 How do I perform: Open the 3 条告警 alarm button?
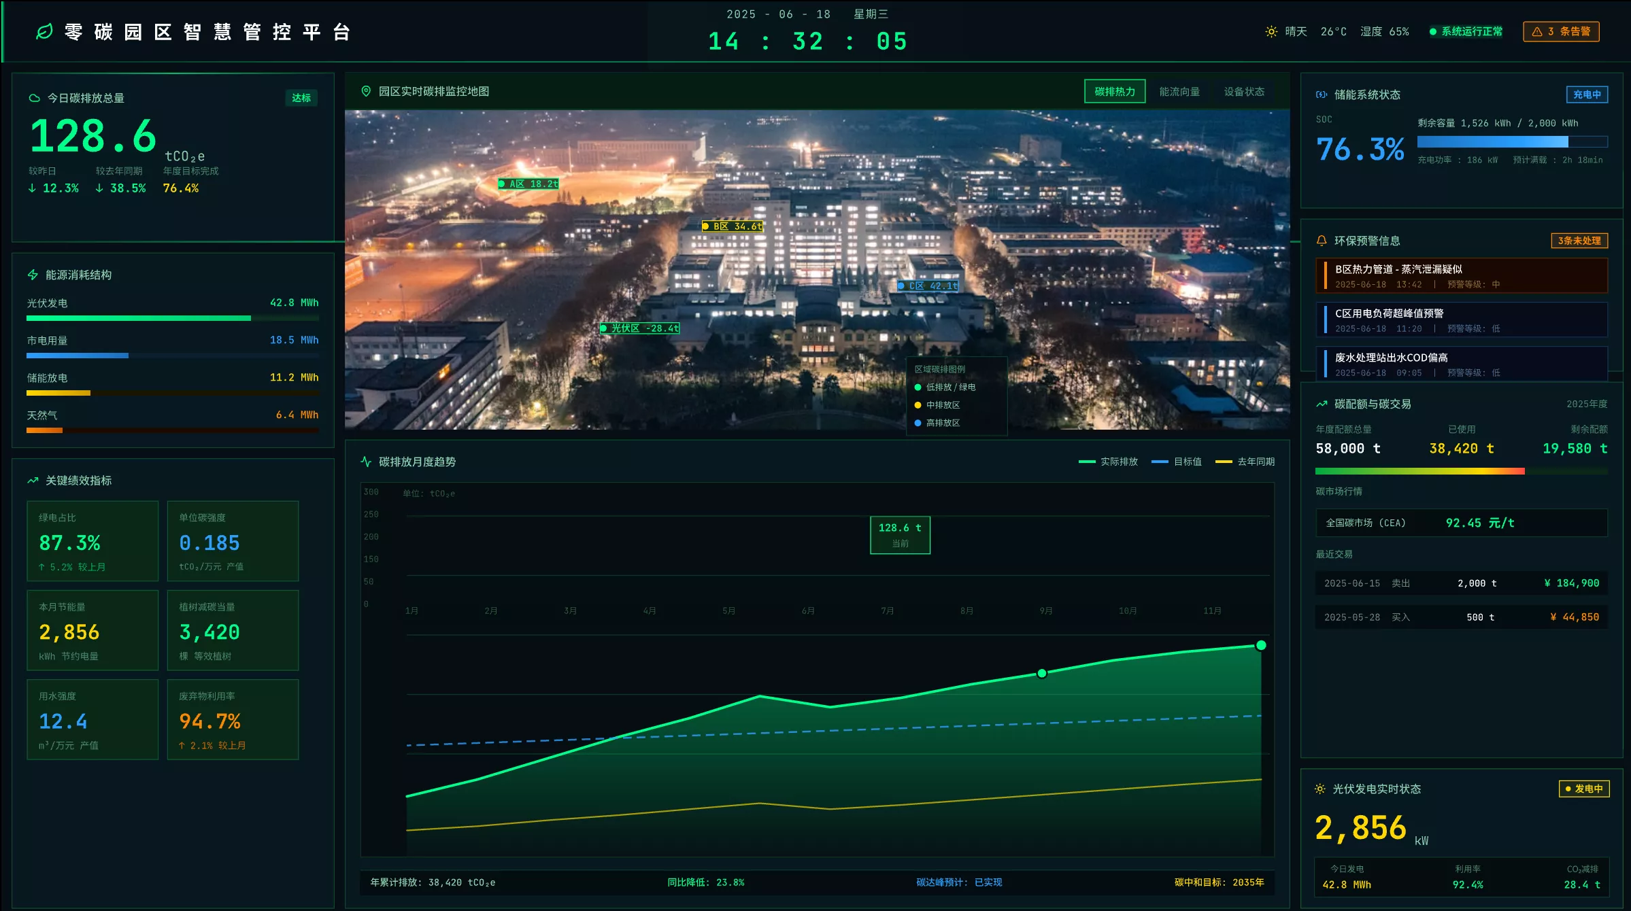pos(1561,31)
